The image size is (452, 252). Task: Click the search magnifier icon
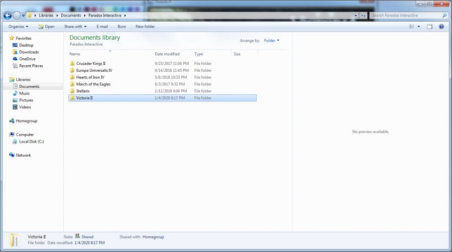(x=444, y=16)
